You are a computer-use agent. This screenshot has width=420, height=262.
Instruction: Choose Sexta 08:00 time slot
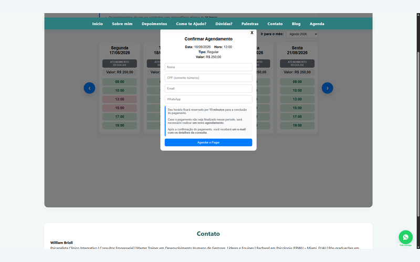click(297, 82)
